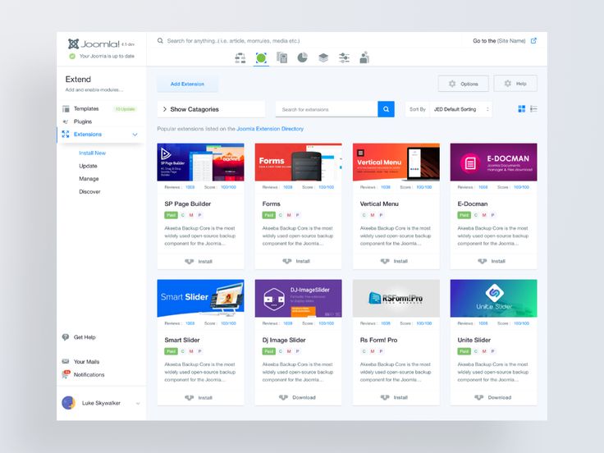Image resolution: width=604 pixels, height=453 pixels.
Task: Open the stacked layers icon in toolbar
Action: [323, 58]
